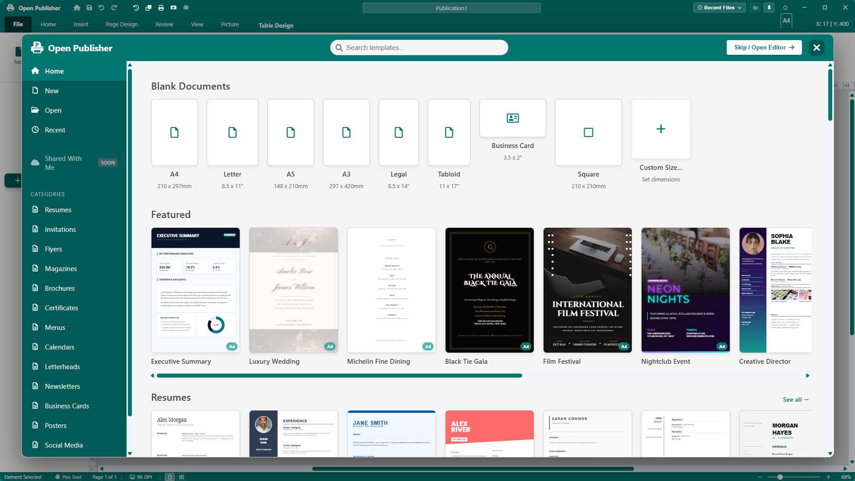
Task: Select Open in the left sidebar
Action: (x=74, y=111)
